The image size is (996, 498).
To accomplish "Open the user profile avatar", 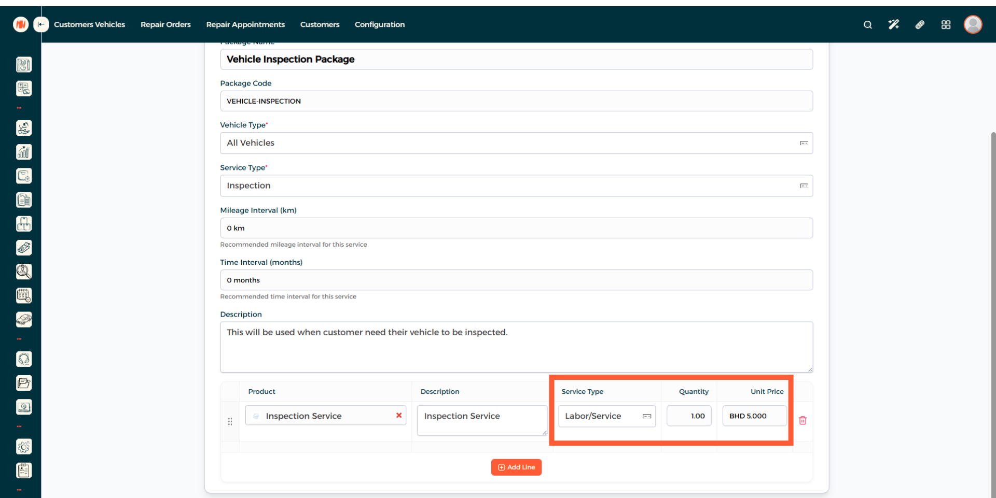I will point(973,24).
